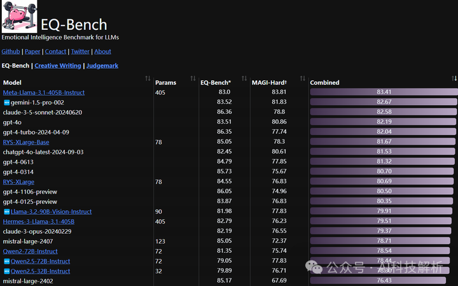Select the gpt-4-0613 model name
The height and width of the screenshot is (286, 458).
pyautogui.click(x=18, y=162)
